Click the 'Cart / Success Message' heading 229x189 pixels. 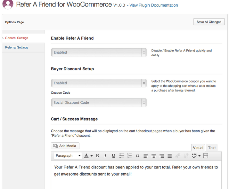pyautogui.click(x=74, y=119)
